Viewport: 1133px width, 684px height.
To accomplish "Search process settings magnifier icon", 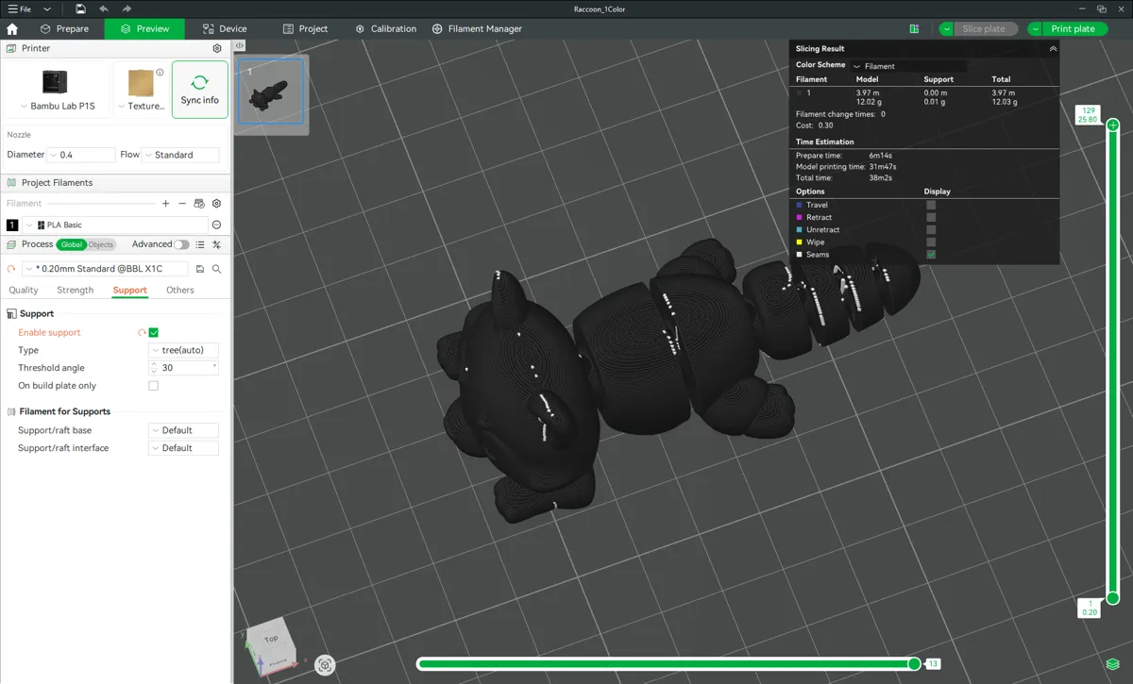I will click(x=216, y=269).
